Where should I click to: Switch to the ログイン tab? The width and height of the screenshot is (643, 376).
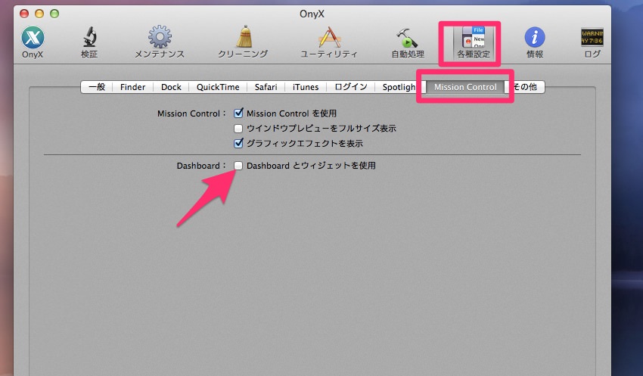[x=350, y=87]
